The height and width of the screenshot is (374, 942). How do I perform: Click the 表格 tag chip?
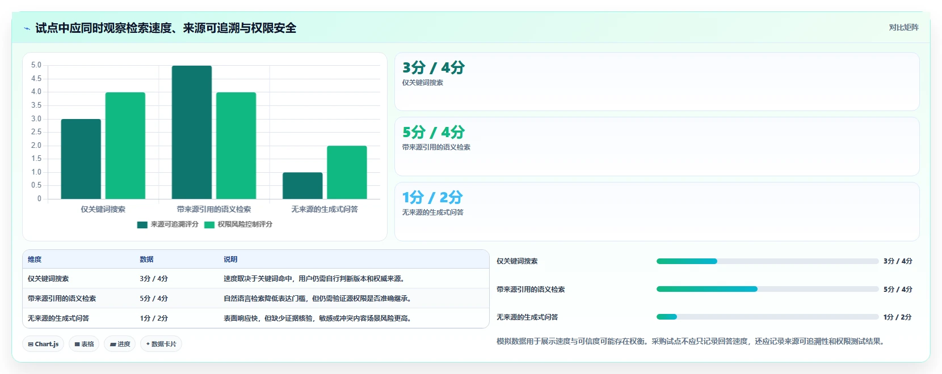pos(84,344)
